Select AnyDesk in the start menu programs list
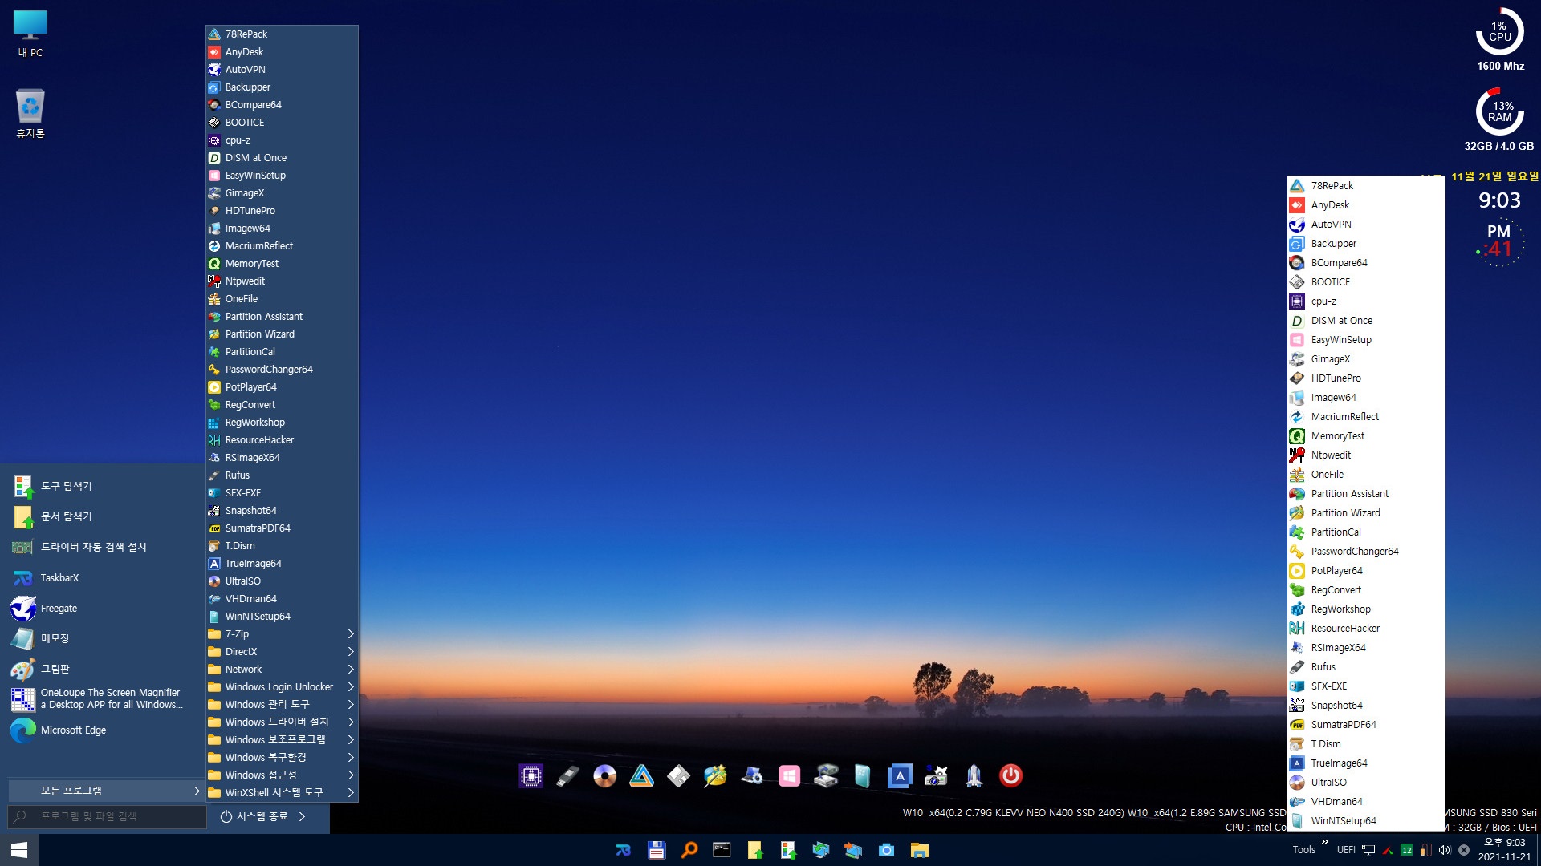1541x866 pixels. [281, 51]
